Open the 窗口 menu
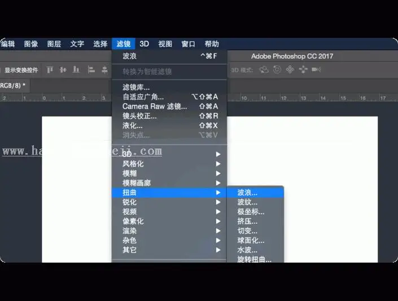This screenshot has width=398, height=301. point(189,43)
